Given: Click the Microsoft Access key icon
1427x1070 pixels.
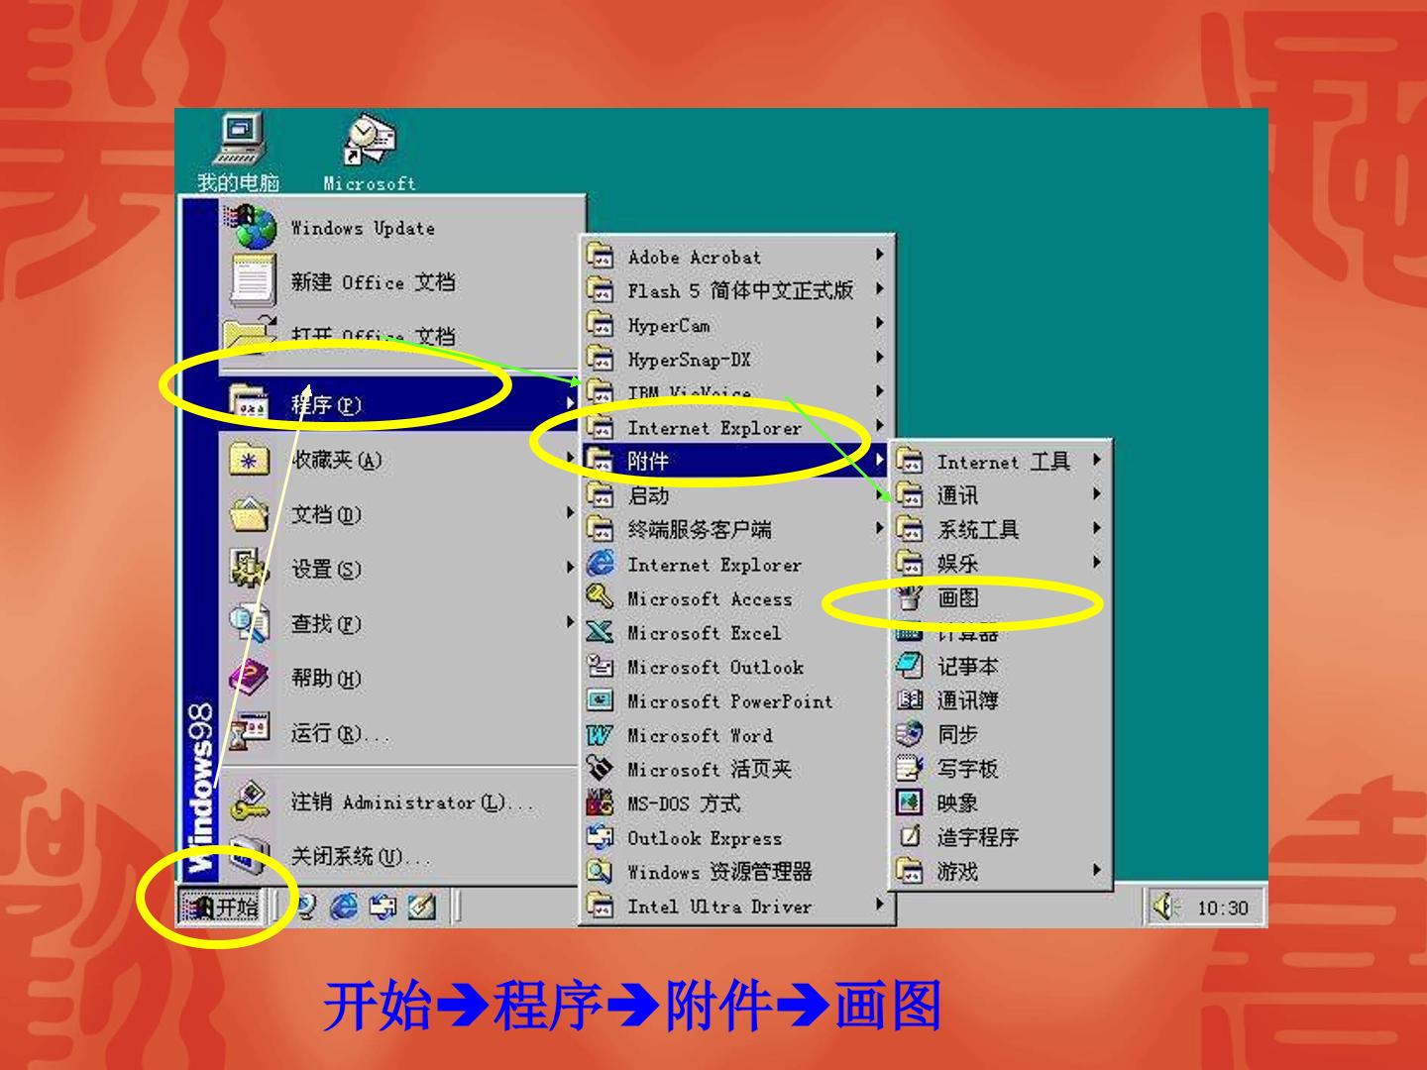Looking at the screenshot, I should tap(600, 597).
